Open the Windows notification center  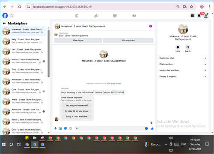coord(207,145)
